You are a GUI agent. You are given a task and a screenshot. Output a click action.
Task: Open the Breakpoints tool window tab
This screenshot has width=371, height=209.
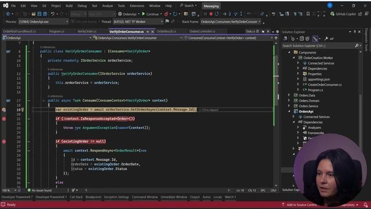[93, 197]
